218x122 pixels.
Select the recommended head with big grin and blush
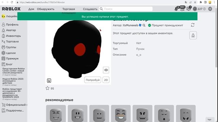pyautogui.click(x=121, y=114)
